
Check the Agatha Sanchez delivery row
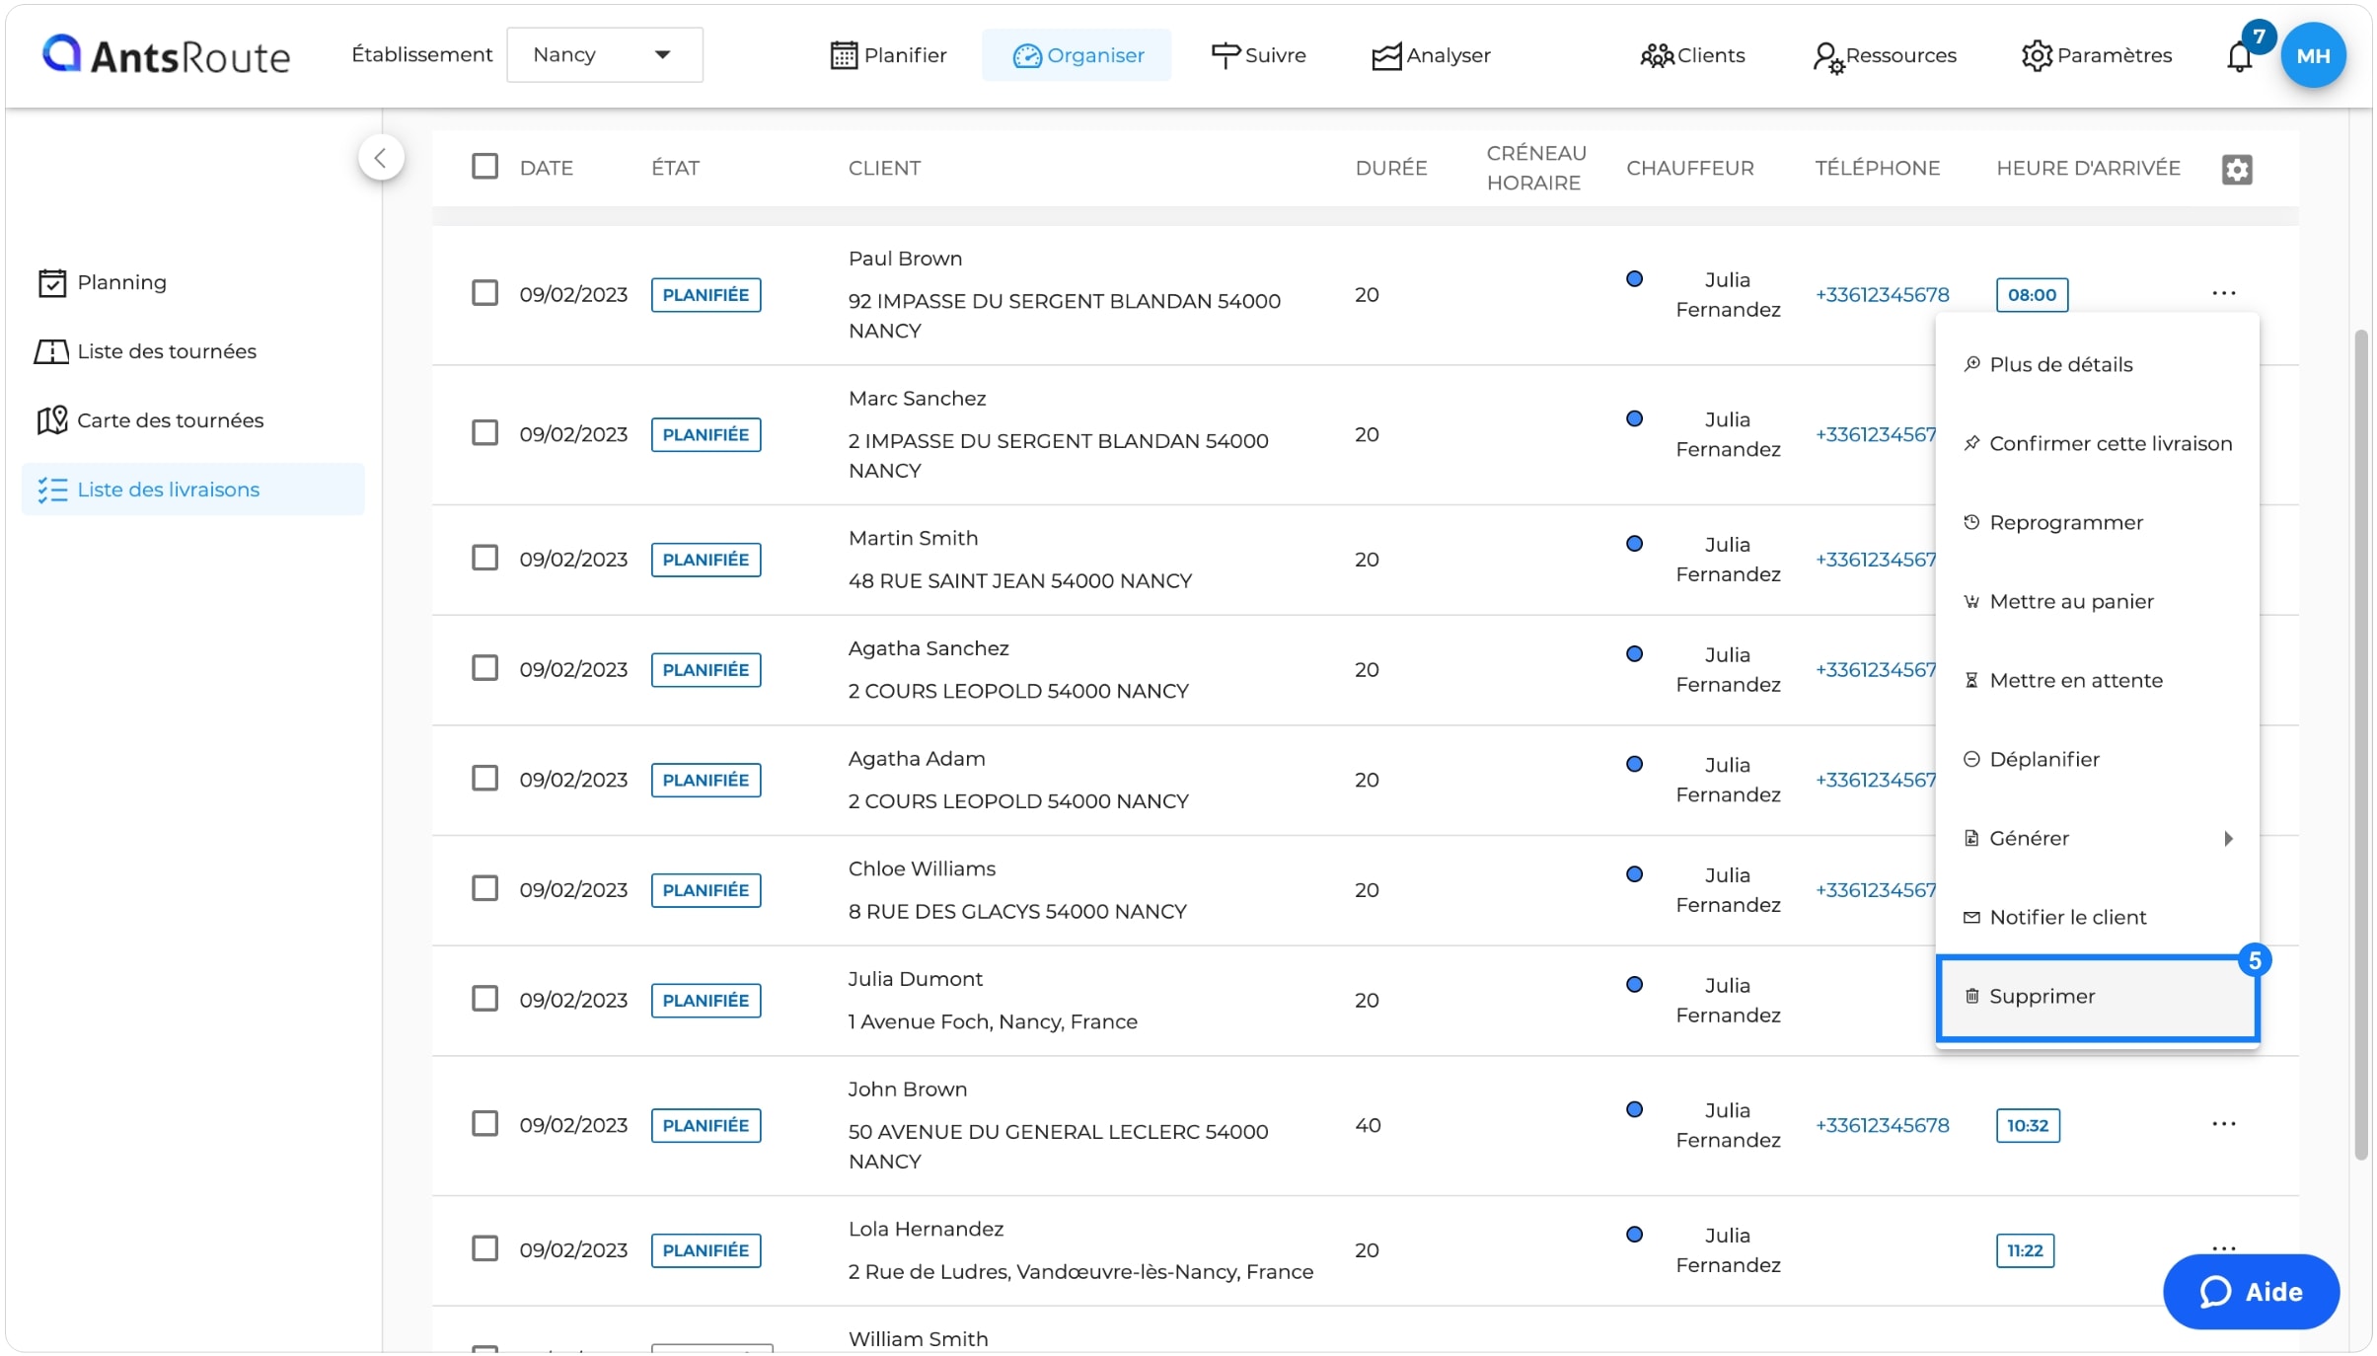coord(484,668)
